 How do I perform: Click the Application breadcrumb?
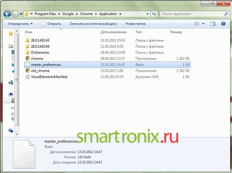[108, 14]
